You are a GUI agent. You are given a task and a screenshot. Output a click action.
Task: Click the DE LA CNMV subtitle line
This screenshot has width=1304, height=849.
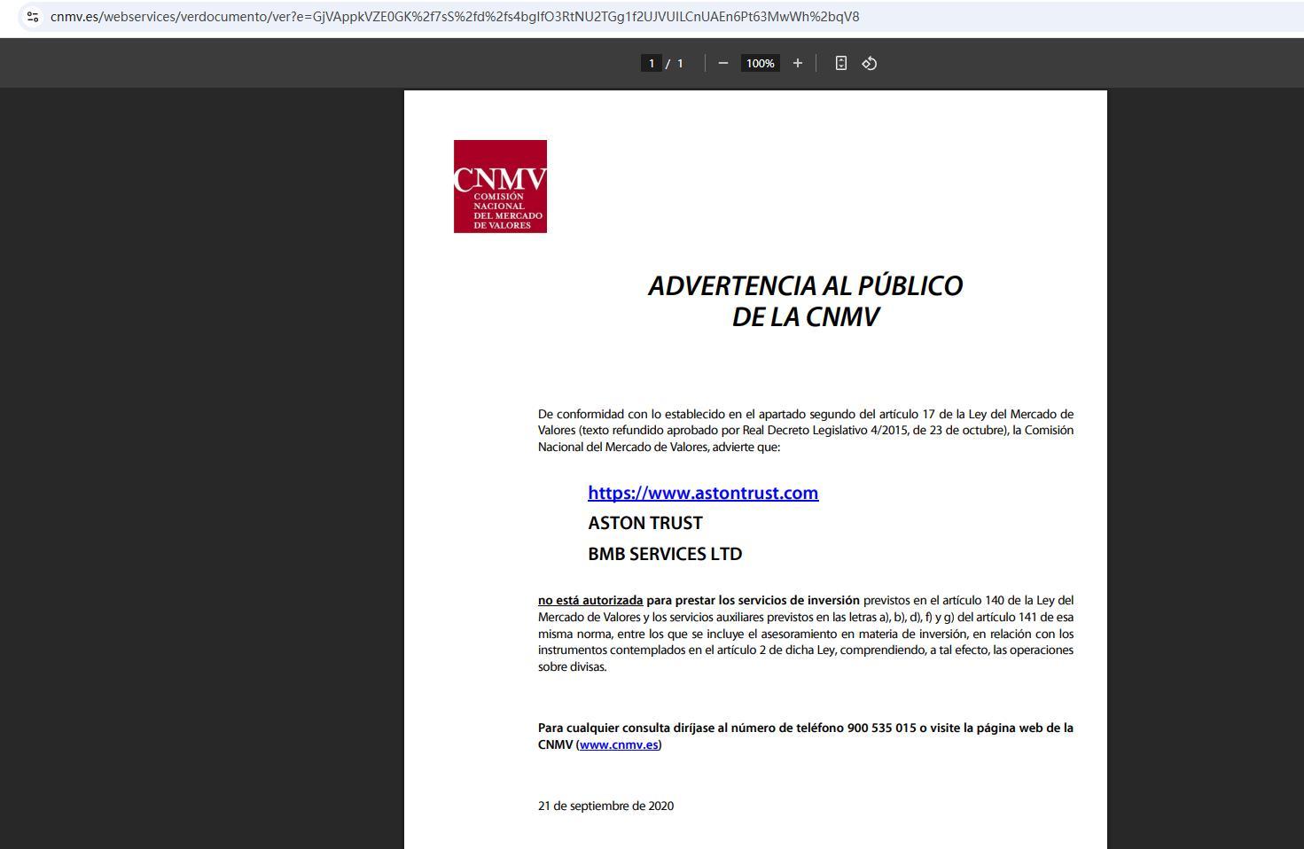click(x=805, y=317)
